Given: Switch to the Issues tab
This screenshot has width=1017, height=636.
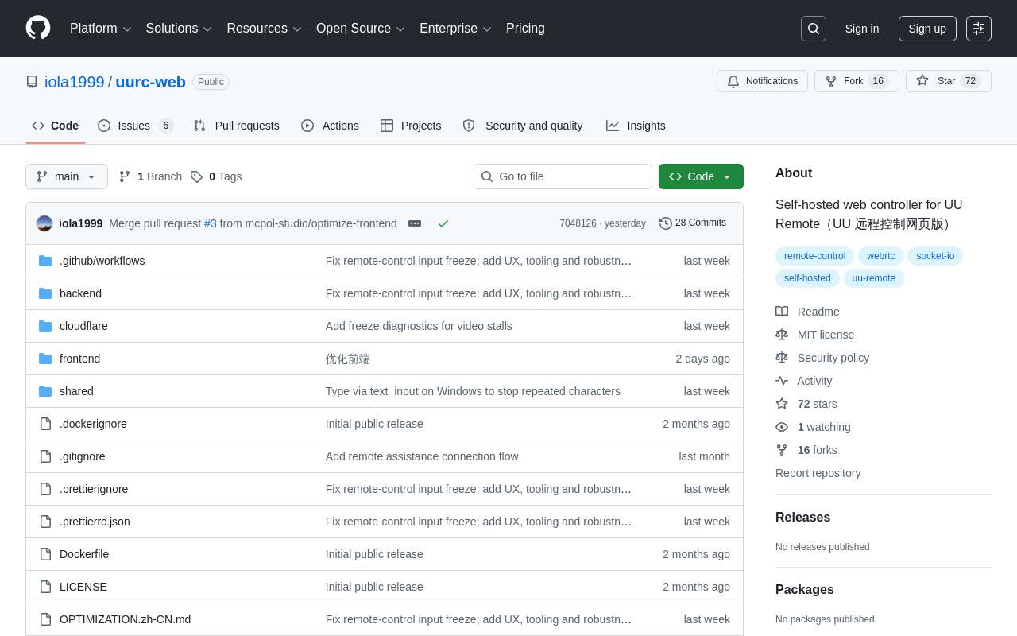Looking at the screenshot, I should tap(135, 126).
